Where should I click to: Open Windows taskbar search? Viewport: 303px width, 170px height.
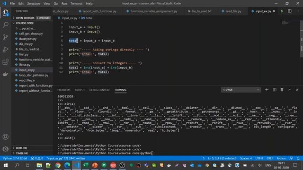(x=17, y=165)
